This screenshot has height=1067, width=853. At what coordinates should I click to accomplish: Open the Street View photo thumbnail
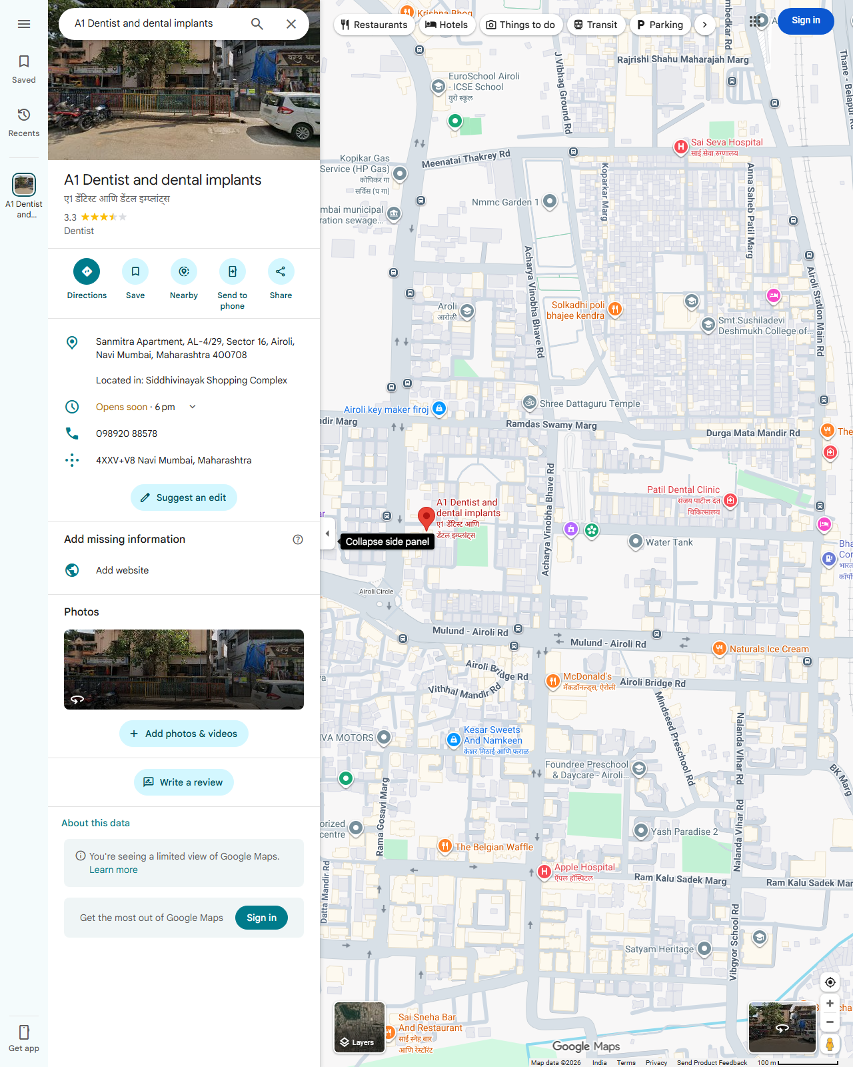tap(184, 670)
